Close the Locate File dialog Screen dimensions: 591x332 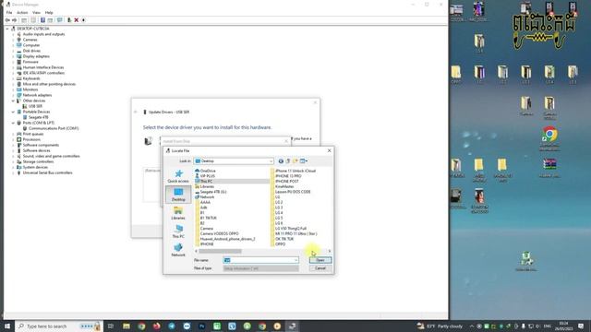point(329,150)
